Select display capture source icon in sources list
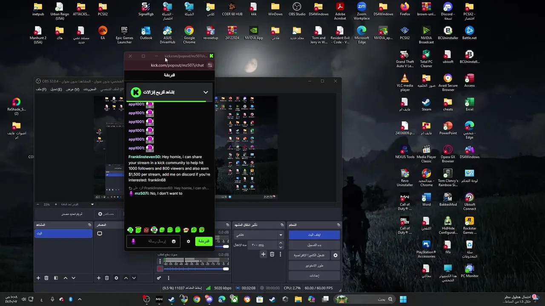 (x=100, y=233)
